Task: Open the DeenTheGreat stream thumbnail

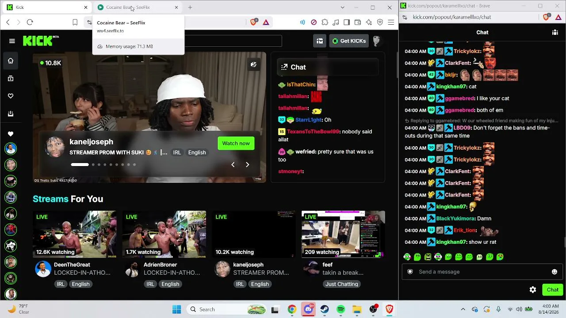Action: point(75,234)
